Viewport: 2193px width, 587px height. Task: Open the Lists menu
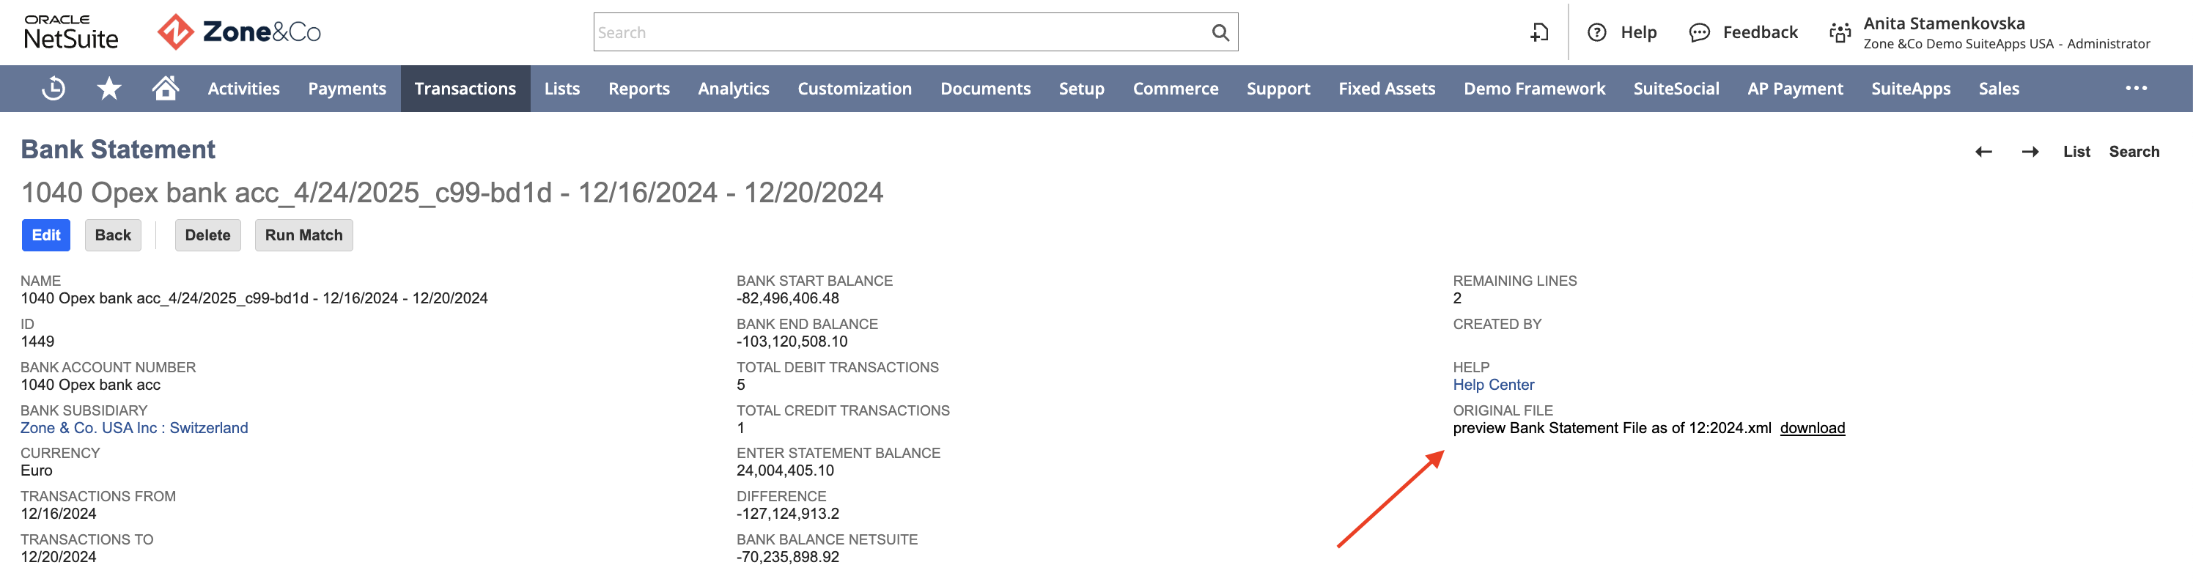(562, 89)
